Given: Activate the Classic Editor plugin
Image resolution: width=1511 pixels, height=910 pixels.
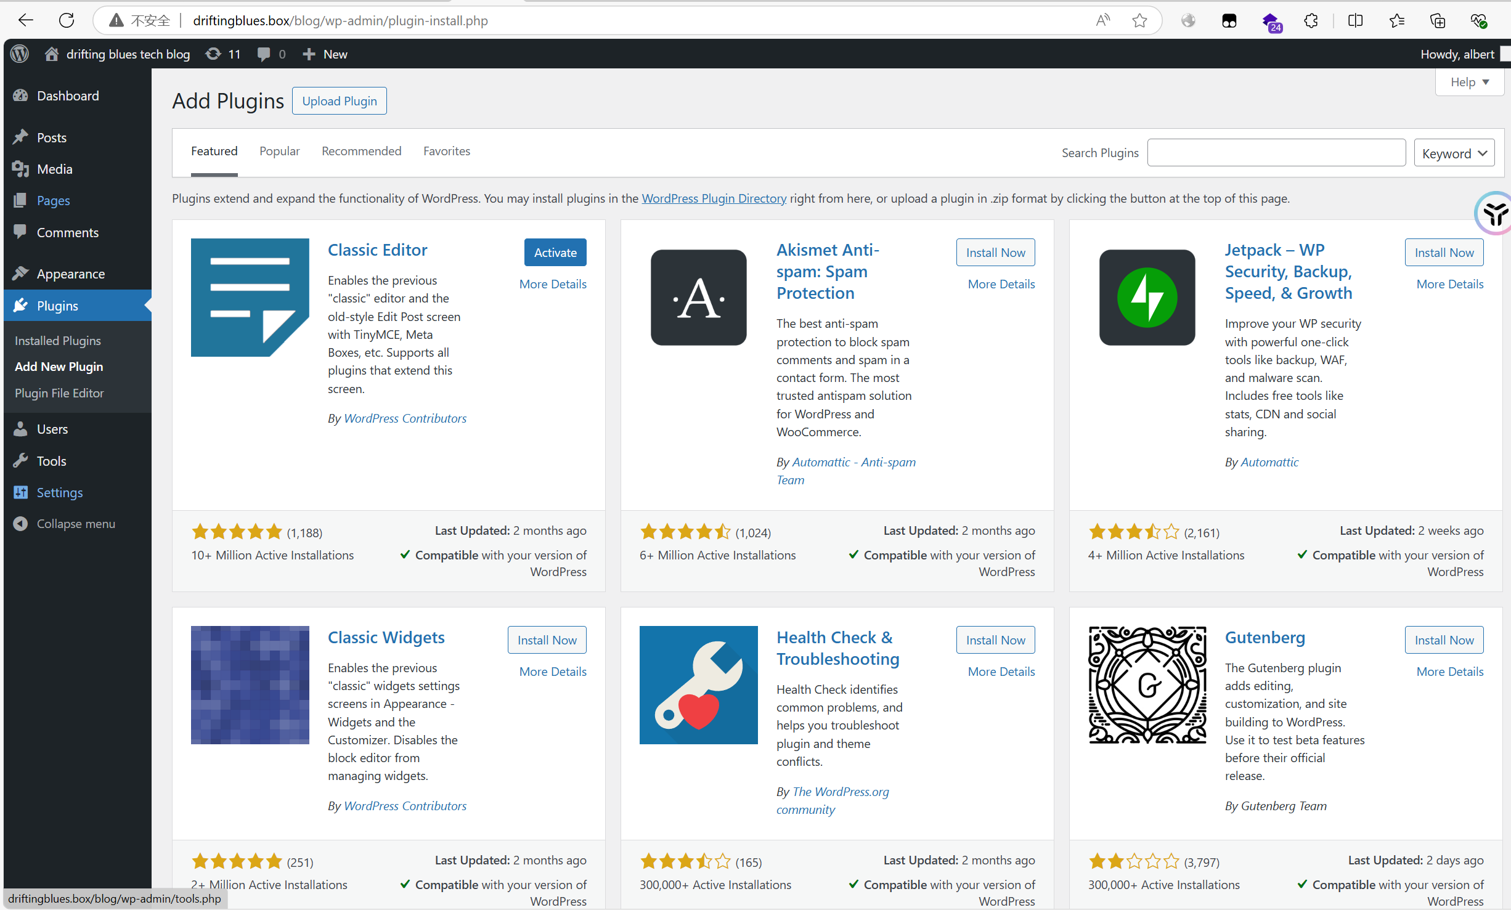Looking at the screenshot, I should [555, 253].
